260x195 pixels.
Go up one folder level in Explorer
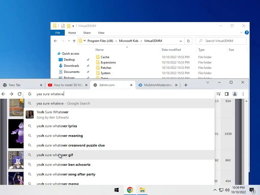(x=74, y=41)
